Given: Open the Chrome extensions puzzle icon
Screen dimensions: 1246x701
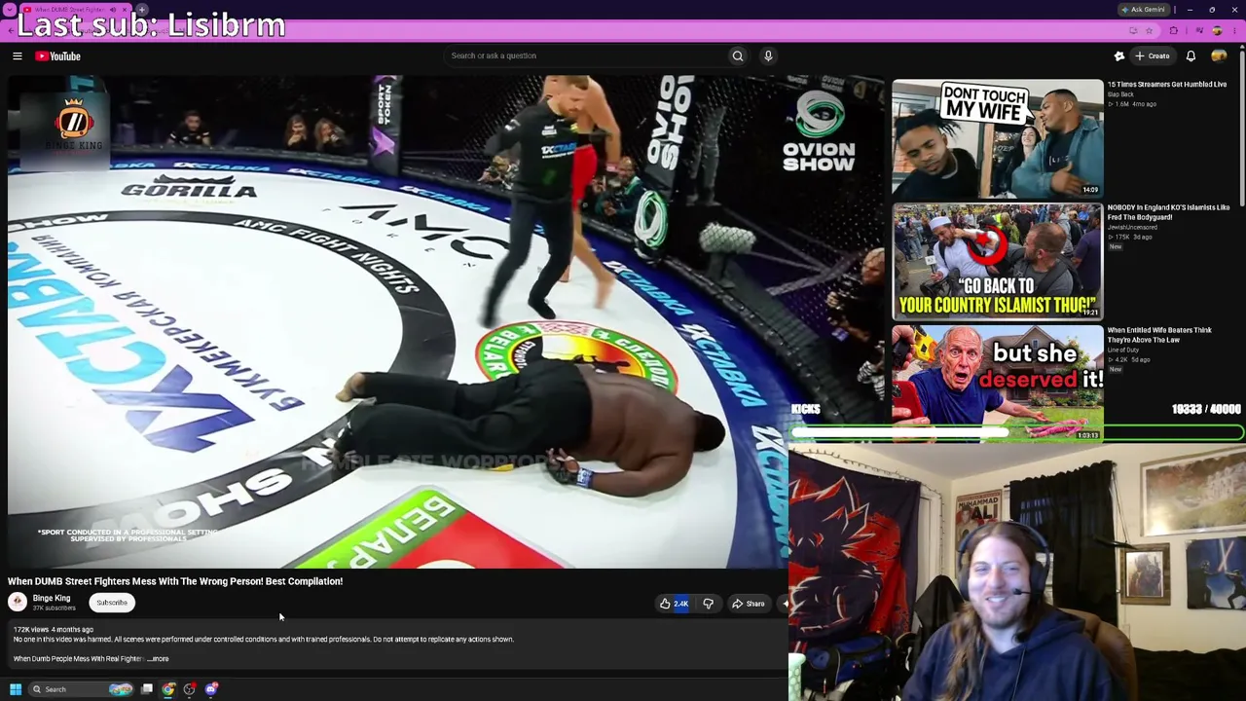Looking at the screenshot, I should coord(1174,31).
